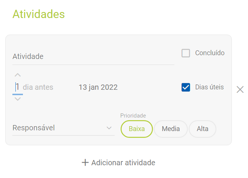Focus the days number field showing 1
The width and height of the screenshot is (248, 178).
coord(17,87)
